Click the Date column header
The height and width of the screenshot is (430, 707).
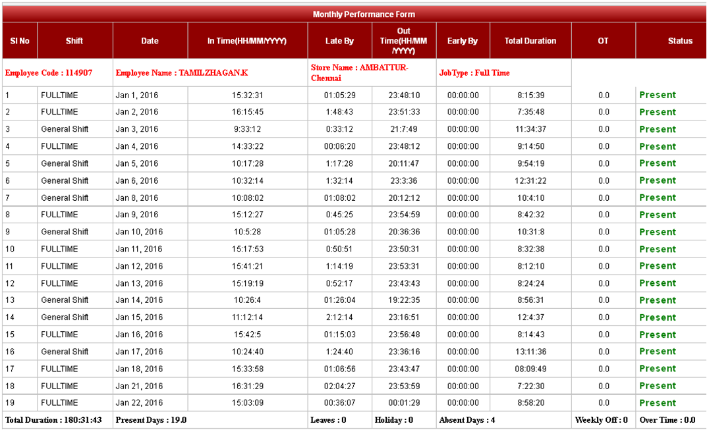point(150,41)
